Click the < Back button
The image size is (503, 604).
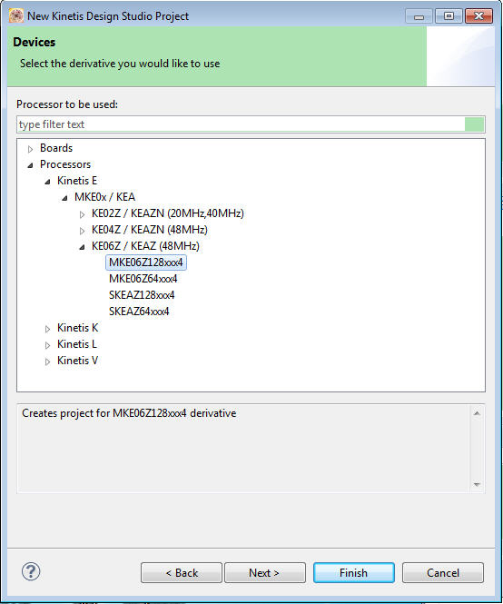pos(182,573)
